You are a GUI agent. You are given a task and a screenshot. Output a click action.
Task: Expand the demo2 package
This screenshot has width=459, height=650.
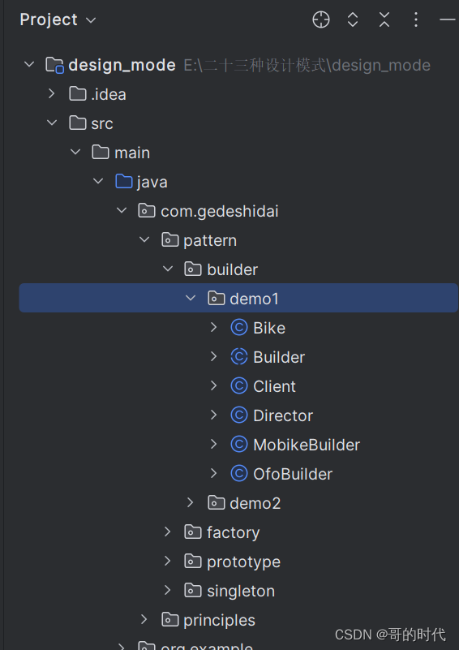[190, 503]
